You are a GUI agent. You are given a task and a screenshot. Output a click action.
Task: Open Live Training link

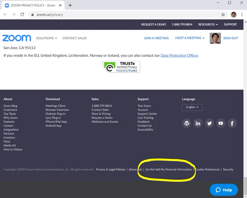pyautogui.click(x=145, y=118)
